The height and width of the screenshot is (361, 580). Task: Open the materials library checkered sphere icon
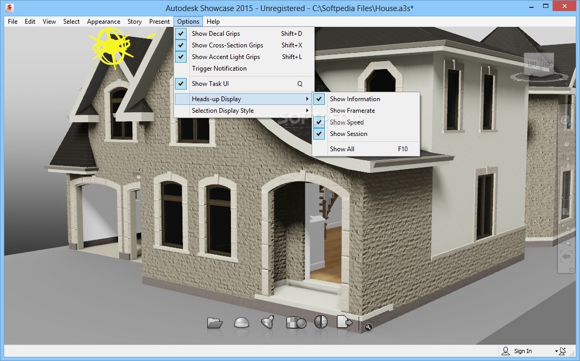point(296,323)
